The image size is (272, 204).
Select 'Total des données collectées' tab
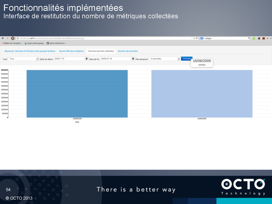(101, 51)
